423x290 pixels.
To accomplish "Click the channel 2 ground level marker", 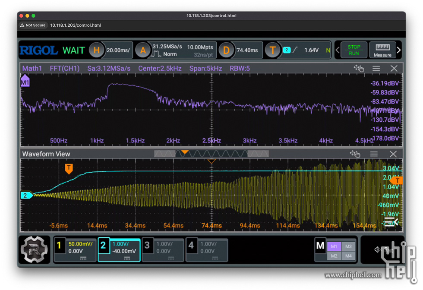I will 26,195.
